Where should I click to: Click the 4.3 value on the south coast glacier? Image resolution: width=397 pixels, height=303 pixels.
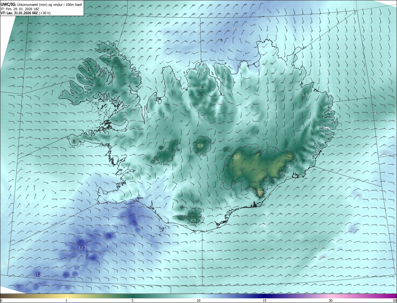[x=193, y=220]
